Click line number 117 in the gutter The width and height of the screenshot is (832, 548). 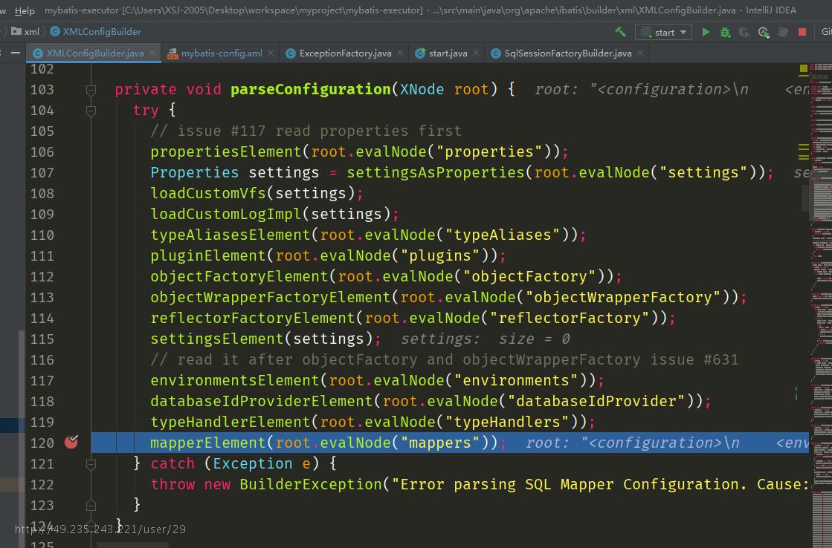point(42,380)
